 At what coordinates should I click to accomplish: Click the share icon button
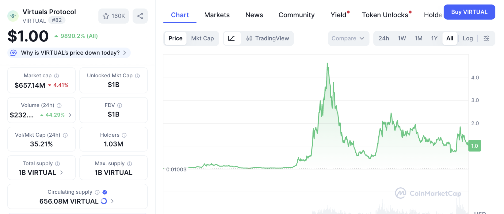tap(140, 16)
